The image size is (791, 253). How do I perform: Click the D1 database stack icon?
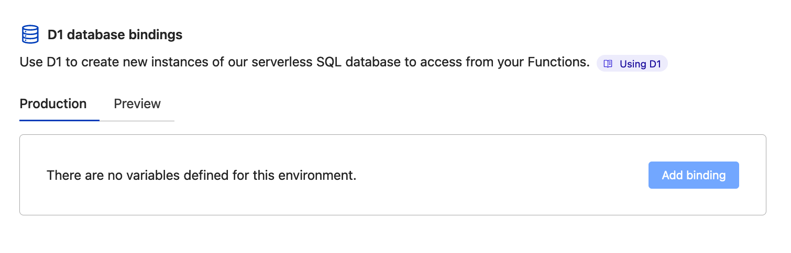(x=30, y=34)
